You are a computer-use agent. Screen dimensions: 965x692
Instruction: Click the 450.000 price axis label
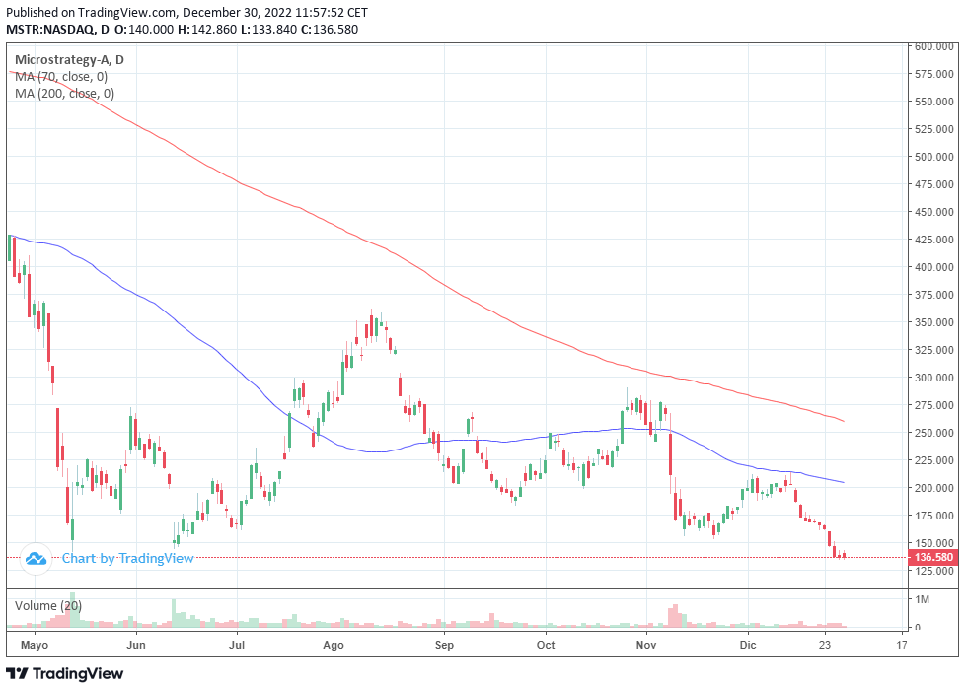(934, 212)
